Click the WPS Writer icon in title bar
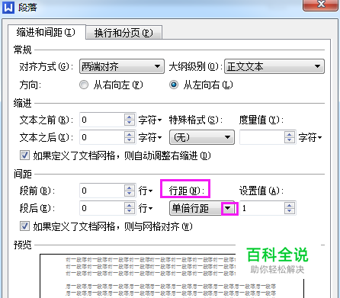 (x=8, y=7)
